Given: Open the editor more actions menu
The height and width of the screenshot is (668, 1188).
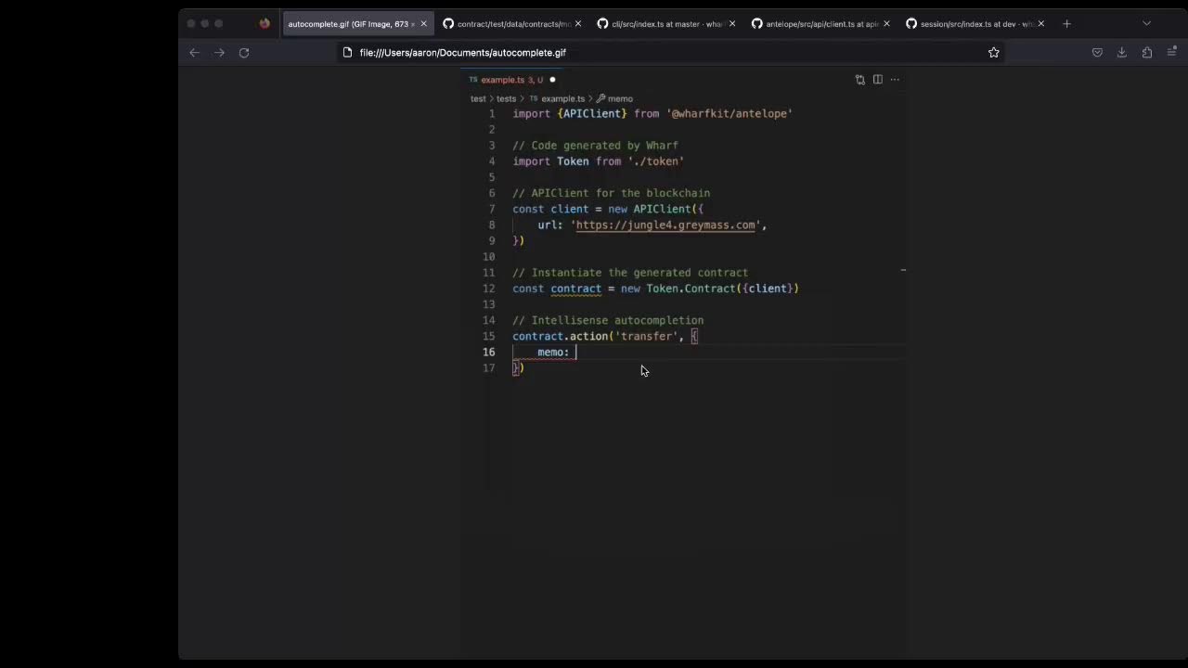Looking at the screenshot, I should [x=895, y=80].
